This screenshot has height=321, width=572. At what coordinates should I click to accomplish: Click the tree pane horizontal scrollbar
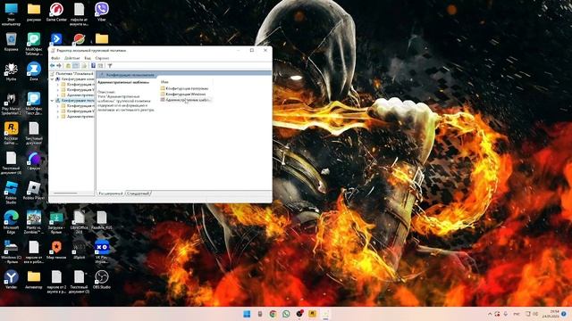coord(65,193)
